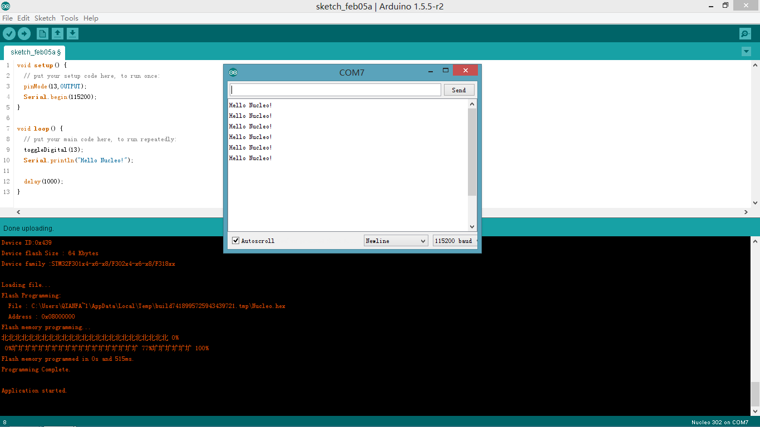Click the "delay(1000);" code line

pyautogui.click(x=43, y=181)
